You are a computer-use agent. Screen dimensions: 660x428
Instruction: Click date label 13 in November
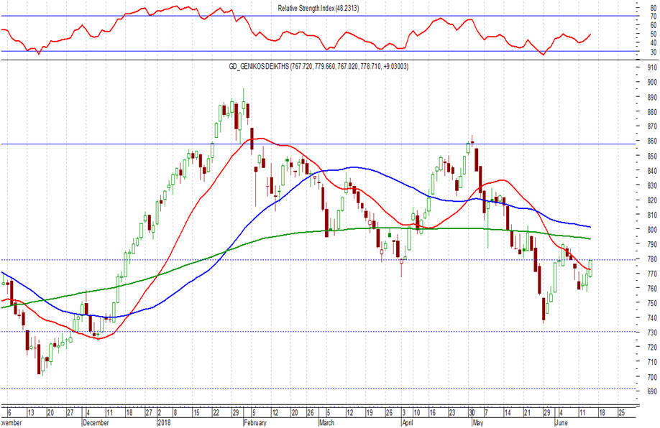coord(31,413)
